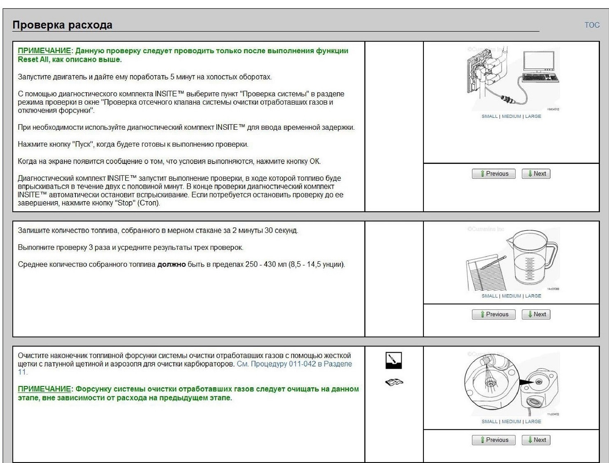609x463 pixels.
Task: Click the open book reference icon
Action: tap(394, 382)
